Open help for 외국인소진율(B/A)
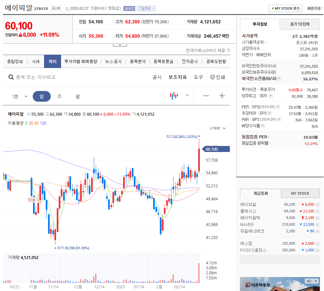Image resolution: width=324 pixels, height=291 pixels. click(x=279, y=78)
